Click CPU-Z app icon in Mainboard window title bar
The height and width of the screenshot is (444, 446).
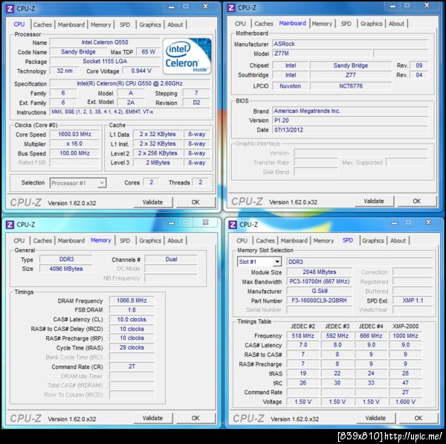231,7
